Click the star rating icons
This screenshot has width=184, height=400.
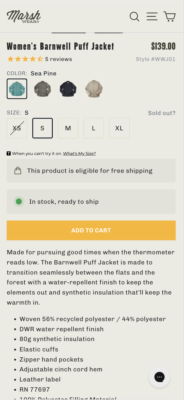(x=25, y=59)
